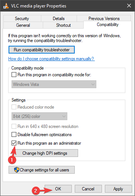The width and height of the screenshot is (135, 196).
Task: Click Change high DPI settings button
Action: [45, 153]
